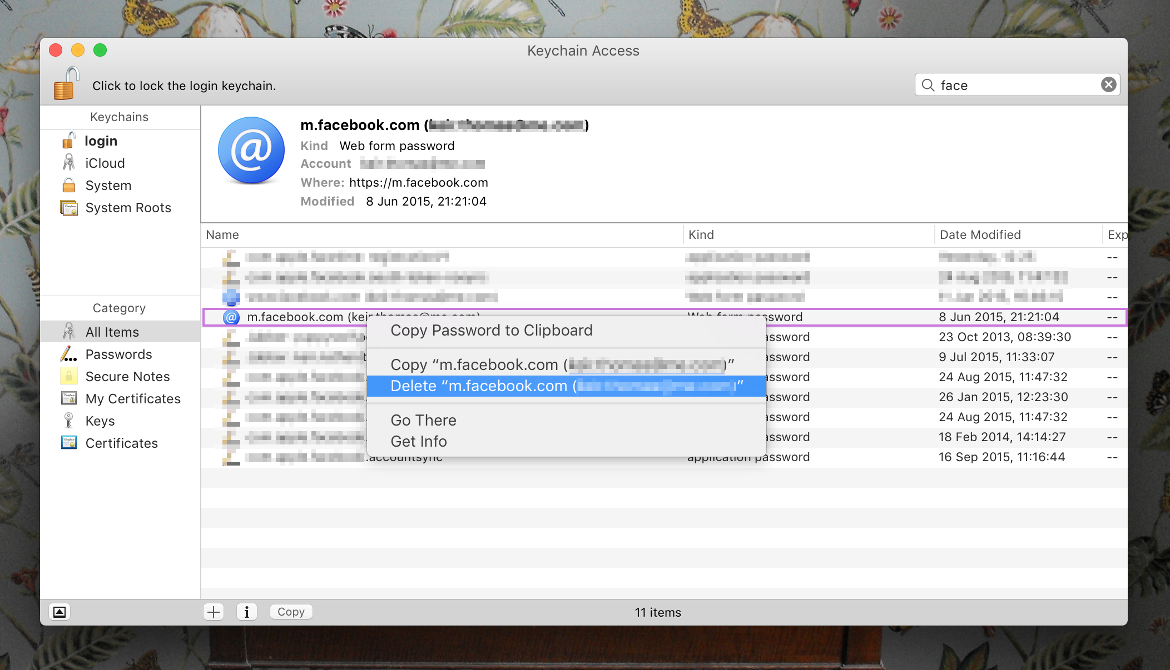This screenshot has width=1170, height=670.
Task: Click Certificates category in sidebar
Action: tap(121, 442)
